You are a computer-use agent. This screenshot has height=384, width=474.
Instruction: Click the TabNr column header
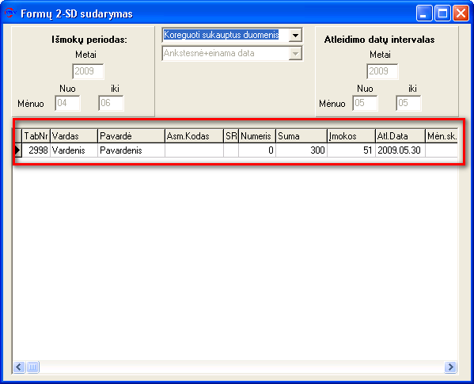[36, 136]
